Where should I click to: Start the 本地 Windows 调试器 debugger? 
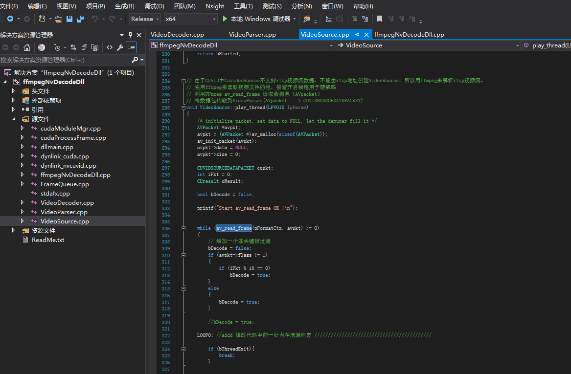coord(257,19)
